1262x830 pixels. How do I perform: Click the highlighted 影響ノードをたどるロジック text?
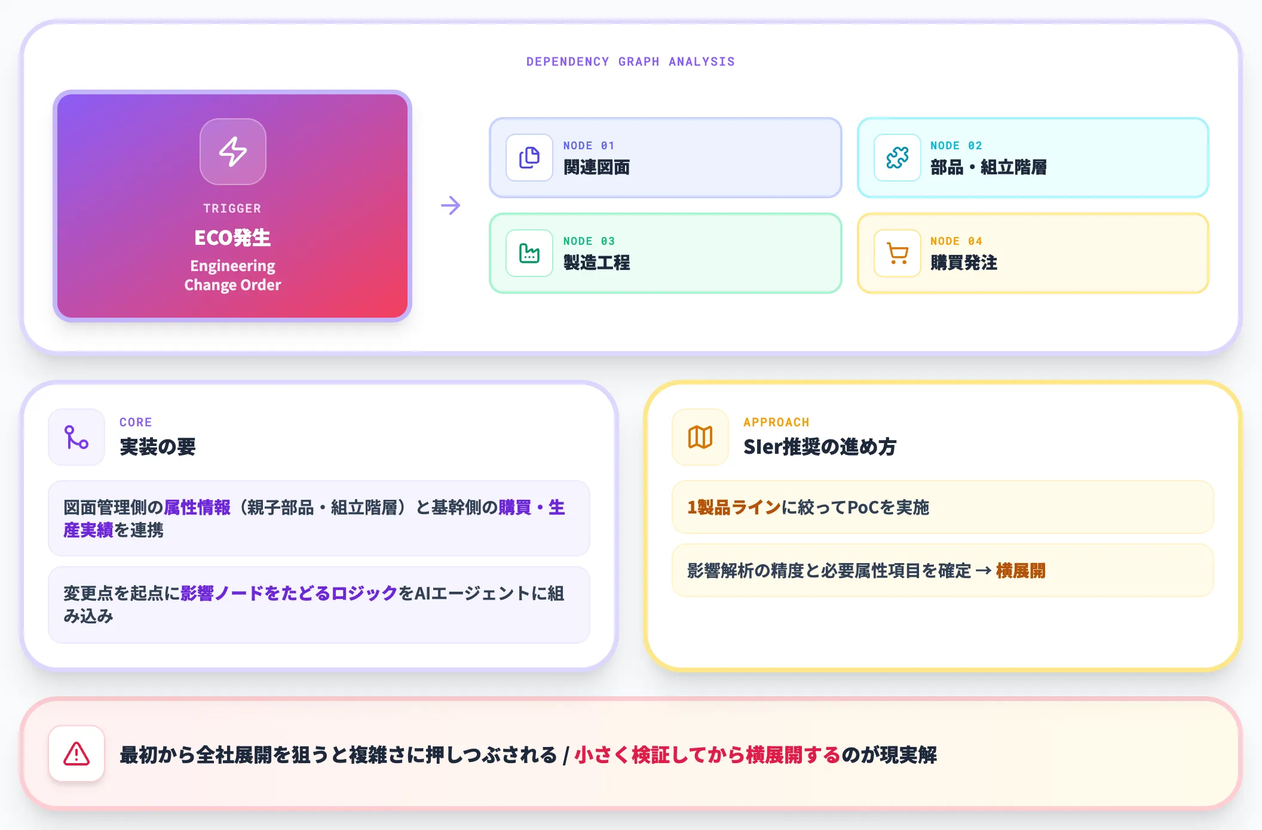[289, 594]
